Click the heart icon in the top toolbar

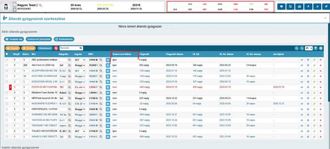click(282, 6)
